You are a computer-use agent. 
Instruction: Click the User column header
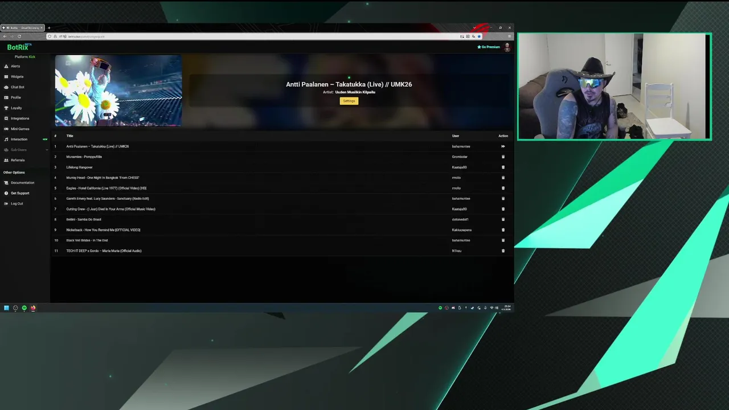(x=456, y=136)
